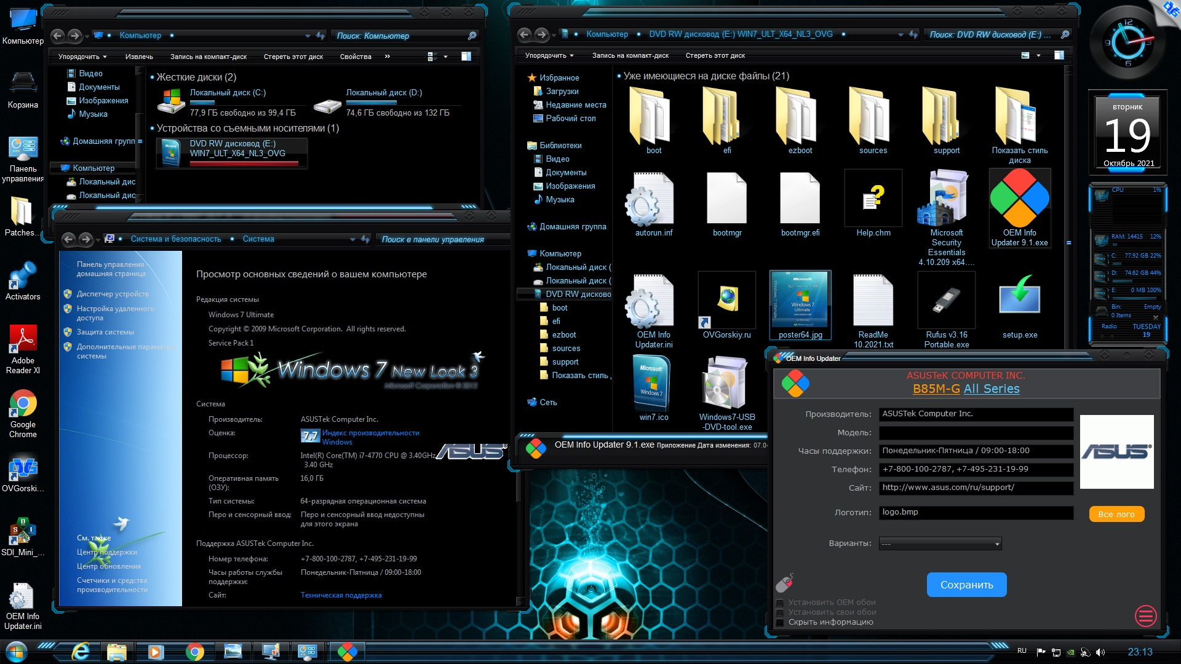Check 'Установить свои обои' checkbox
This screenshot has width=1181, height=664.
(x=780, y=612)
